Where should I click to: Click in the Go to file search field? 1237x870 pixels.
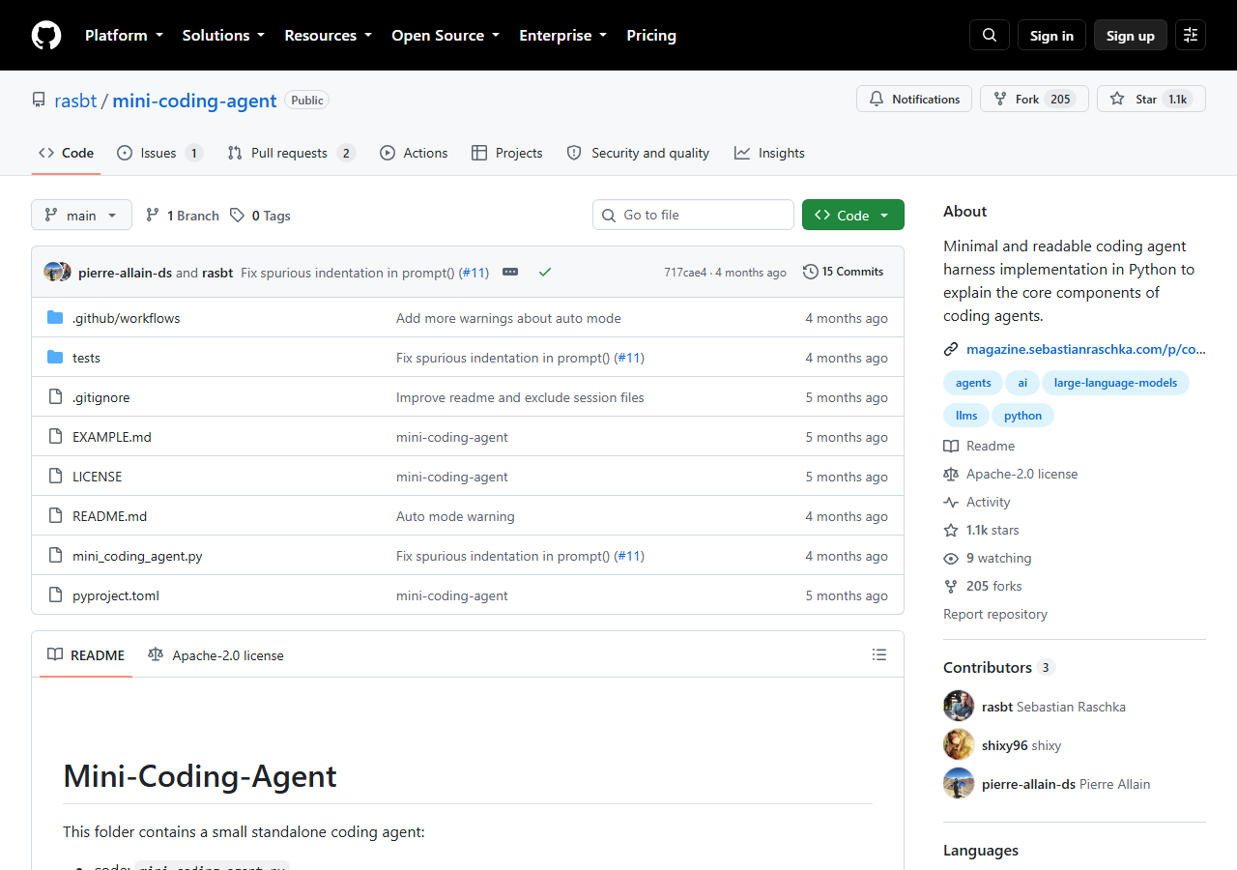(x=693, y=215)
